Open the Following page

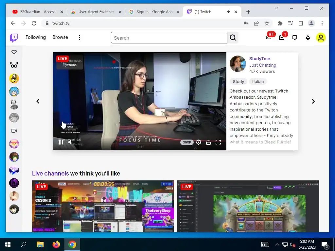[x=35, y=37]
